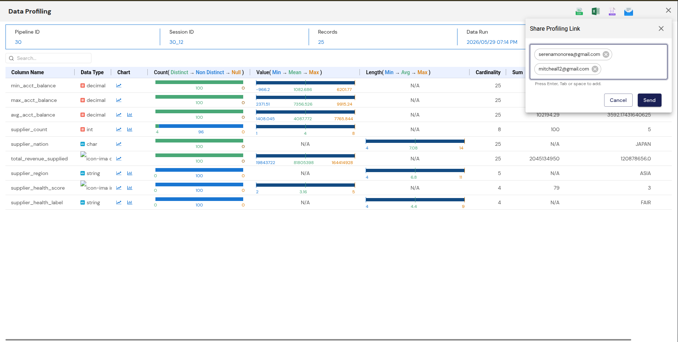The height and width of the screenshot is (342, 678).
Task: Open line chart for supplier_health_label
Action: (x=119, y=202)
